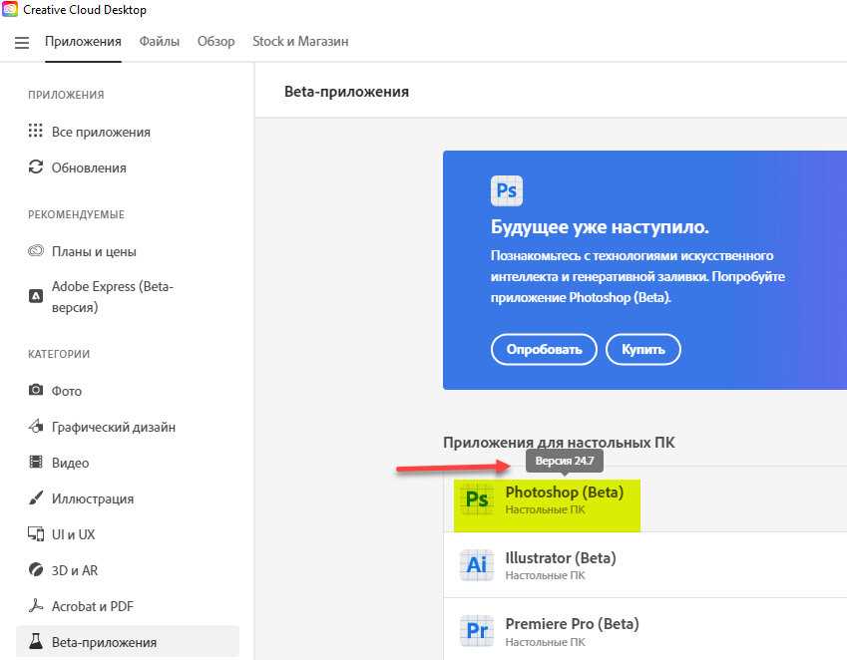Click Настольные ПК label under Premiere Pro (Beta)

(545, 642)
